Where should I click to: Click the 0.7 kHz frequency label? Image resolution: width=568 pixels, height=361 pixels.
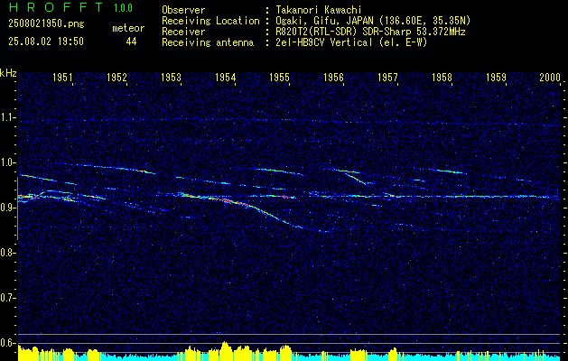pos(6,298)
